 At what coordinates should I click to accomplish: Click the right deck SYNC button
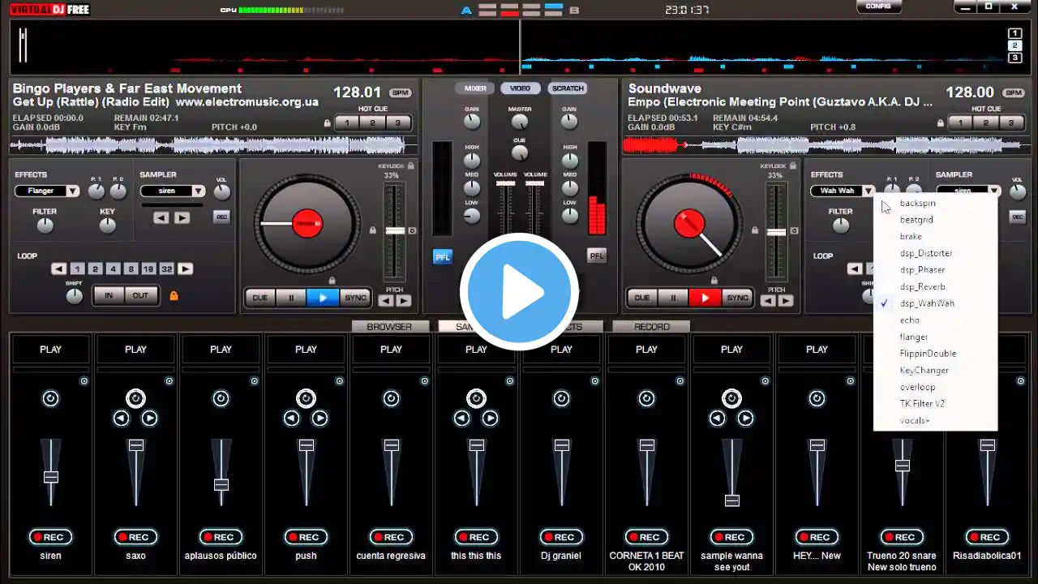tap(737, 298)
